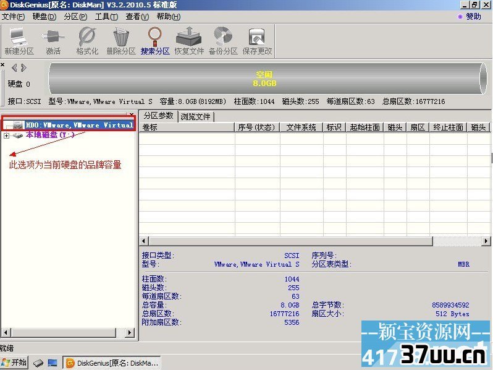Open the 分区(P) menu
Viewport: 493px width, 370px height.
click(x=75, y=16)
